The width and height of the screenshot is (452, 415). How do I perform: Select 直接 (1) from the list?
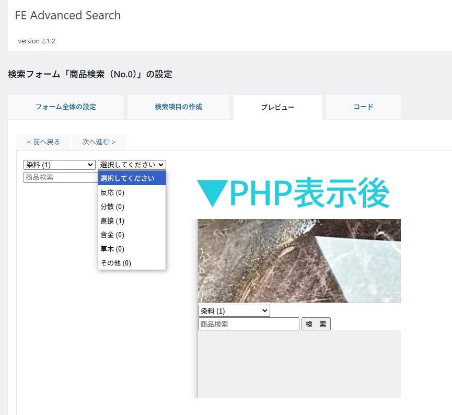point(132,221)
